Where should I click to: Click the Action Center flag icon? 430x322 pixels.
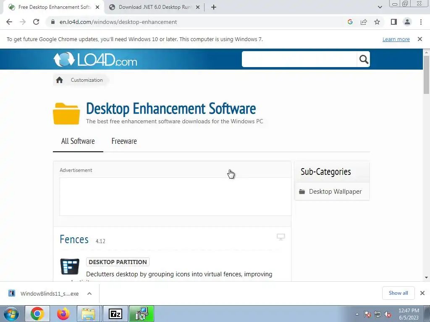pos(367,314)
